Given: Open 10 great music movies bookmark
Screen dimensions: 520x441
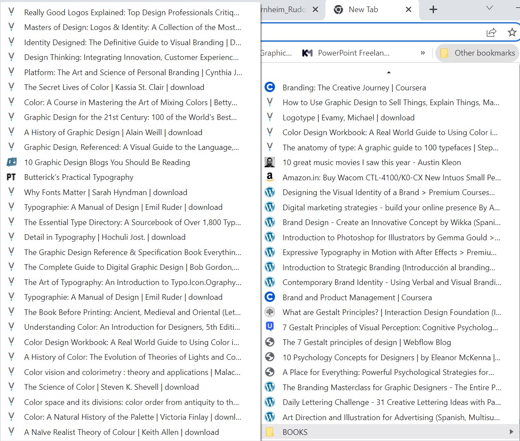Looking at the screenshot, I should (x=390, y=162).
